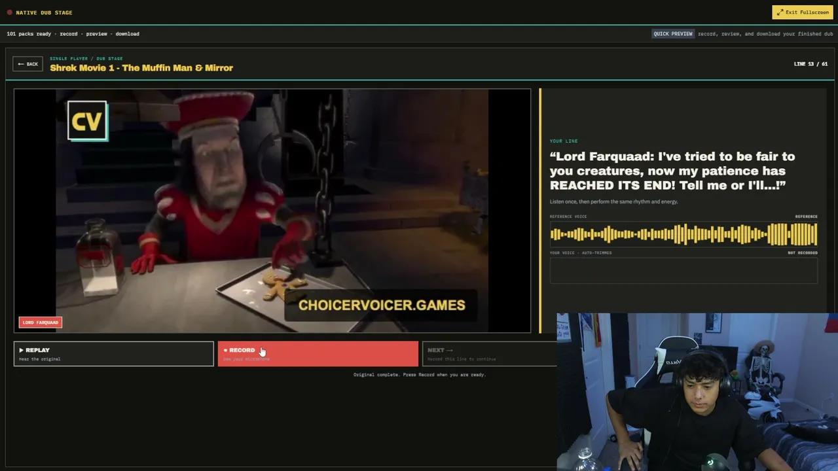Click the Lord Farquaad quote line text
The height and width of the screenshot is (471, 838).
click(x=672, y=171)
